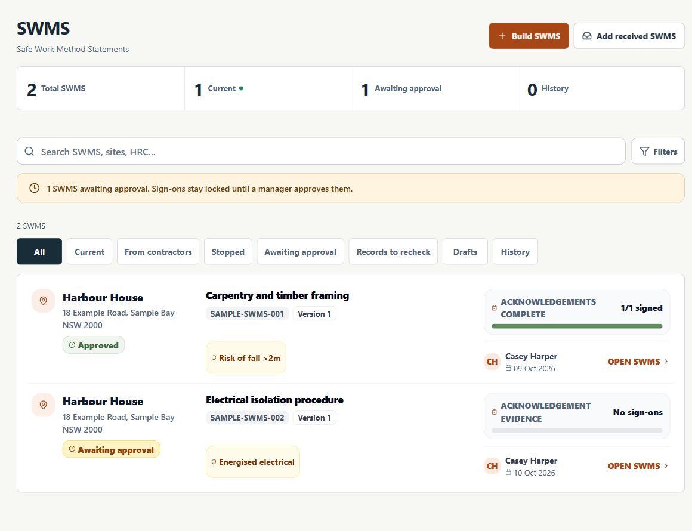Screen dimensions: 692x531
Task: Click the Total SWMS stat card
Action: point(101,88)
